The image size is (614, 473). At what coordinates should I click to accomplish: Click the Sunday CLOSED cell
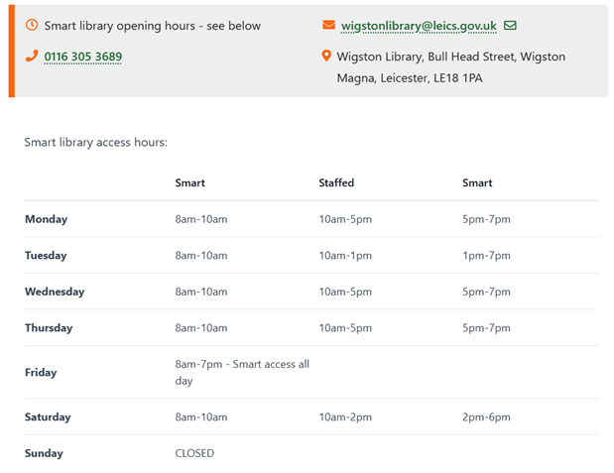point(194,453)
